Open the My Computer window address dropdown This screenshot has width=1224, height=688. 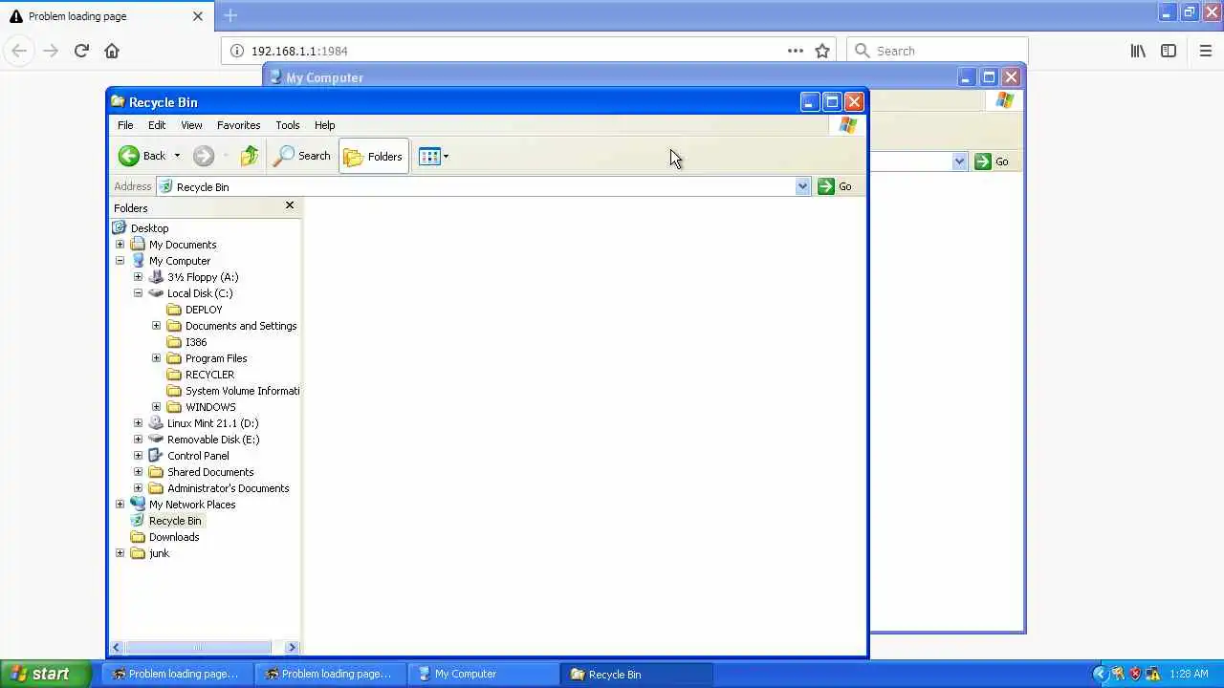tap(959, 161)
